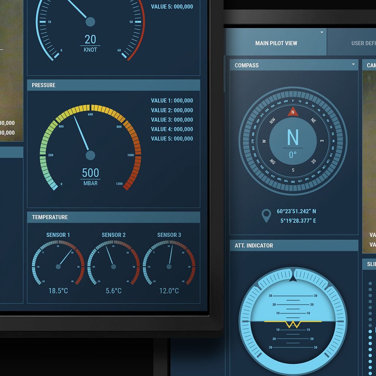The width and height of the screenshot is (376, 376).
Task: Open the COMPASS panel dropdown arrow
Action: (353, 64)
